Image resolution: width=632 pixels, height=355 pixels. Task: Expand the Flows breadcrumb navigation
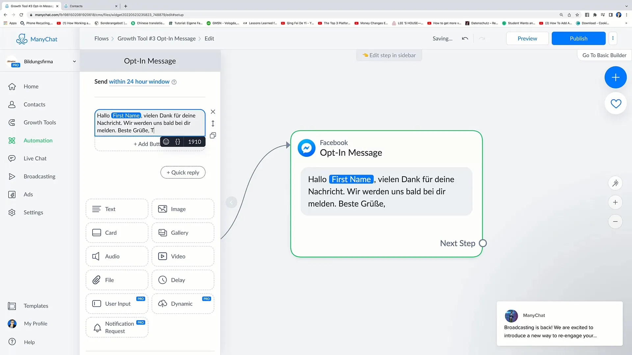click(101, 38)
